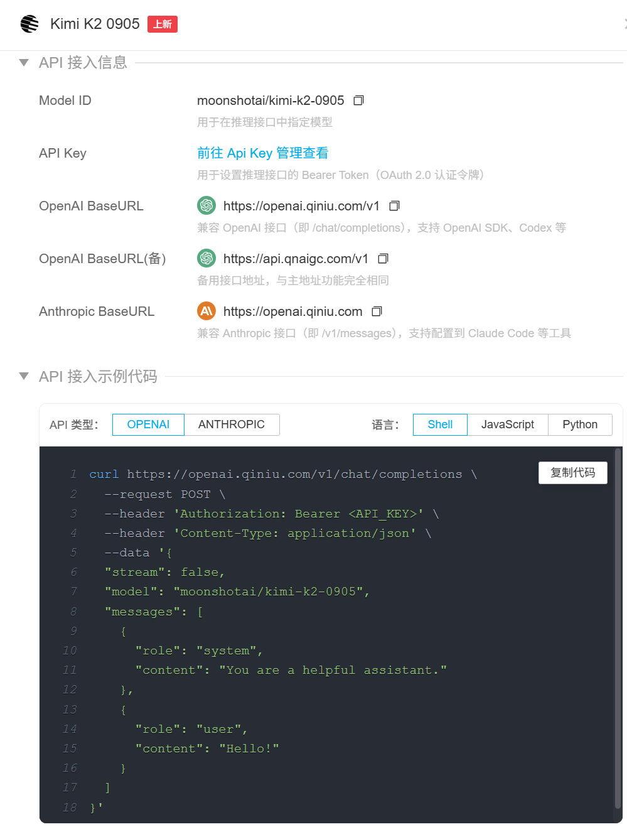Select OPENAI as the API type
Screen dimensions: 627x827
click(x=148, y=424)
